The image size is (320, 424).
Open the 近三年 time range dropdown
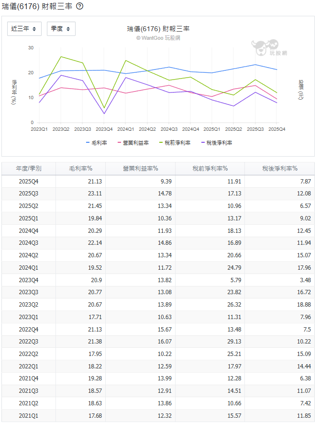coord(24,29)
